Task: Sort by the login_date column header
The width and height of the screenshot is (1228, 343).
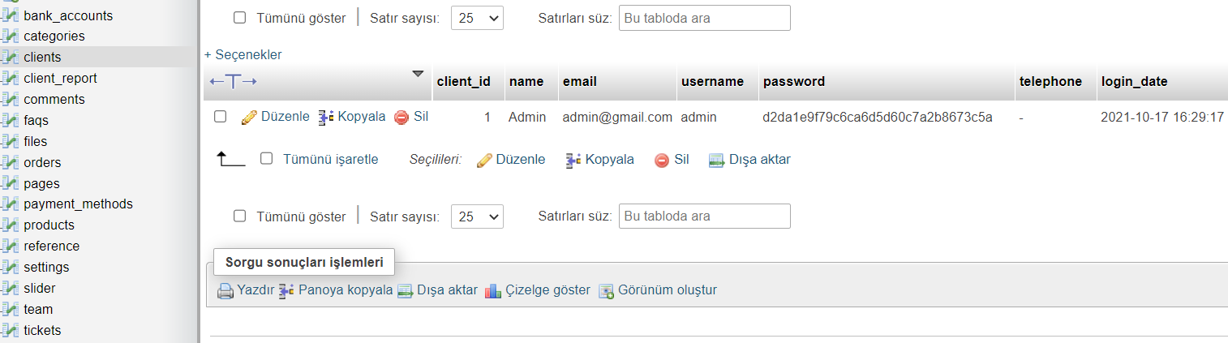Action: 1134,81
